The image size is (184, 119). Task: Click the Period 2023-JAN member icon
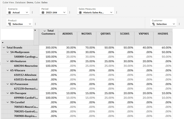click(x=43, y=13)
